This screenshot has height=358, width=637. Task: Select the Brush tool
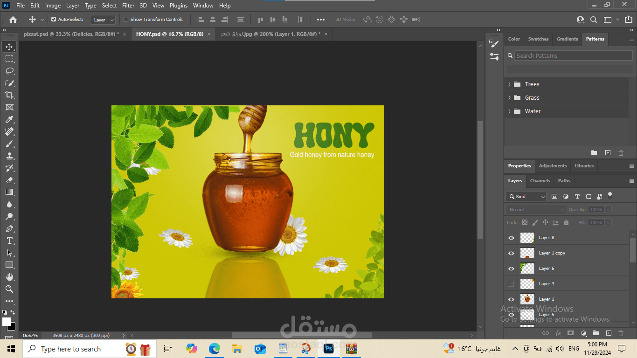9,144
